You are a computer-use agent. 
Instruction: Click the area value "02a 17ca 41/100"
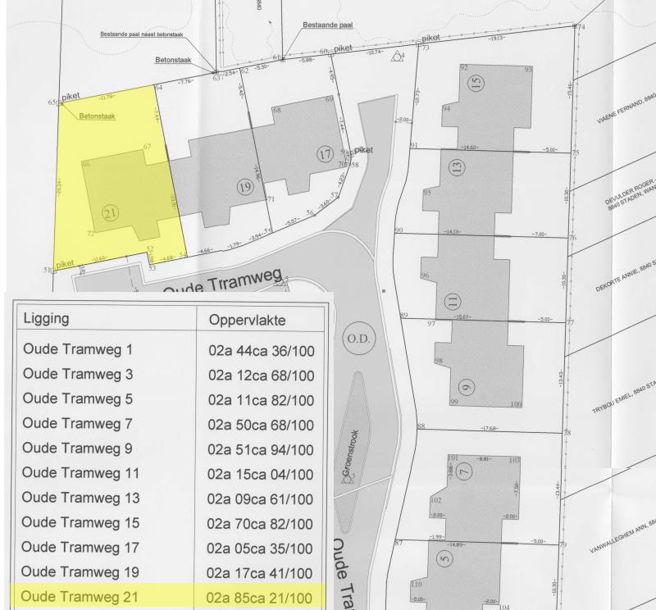259,573
